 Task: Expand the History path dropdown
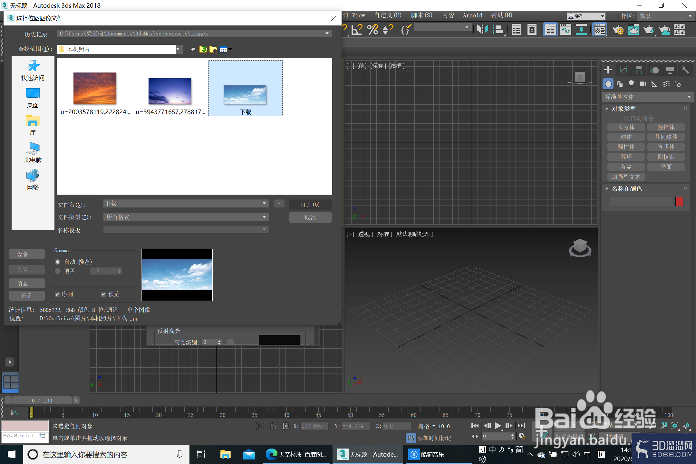[x=327, y=34]
